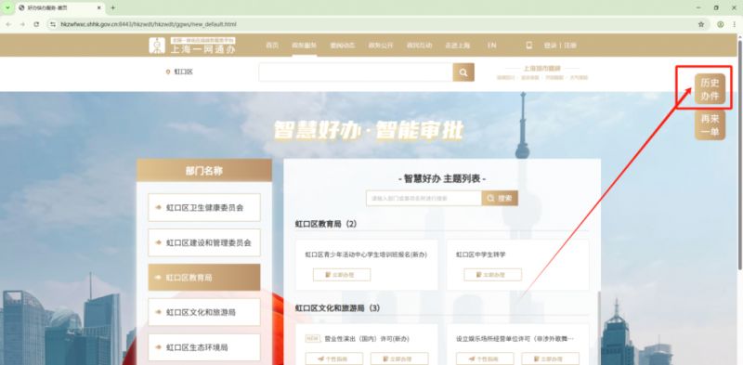Click arrow icon beside 虹口区建设和管理委员会
The width and height of the screenshot is (743, 365).
[x=158, y=242]
